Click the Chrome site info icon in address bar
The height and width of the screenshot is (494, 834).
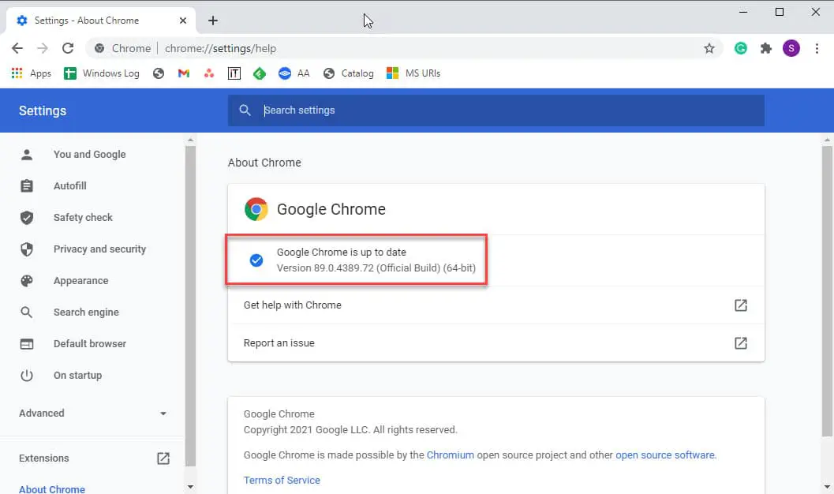(99, 48)
